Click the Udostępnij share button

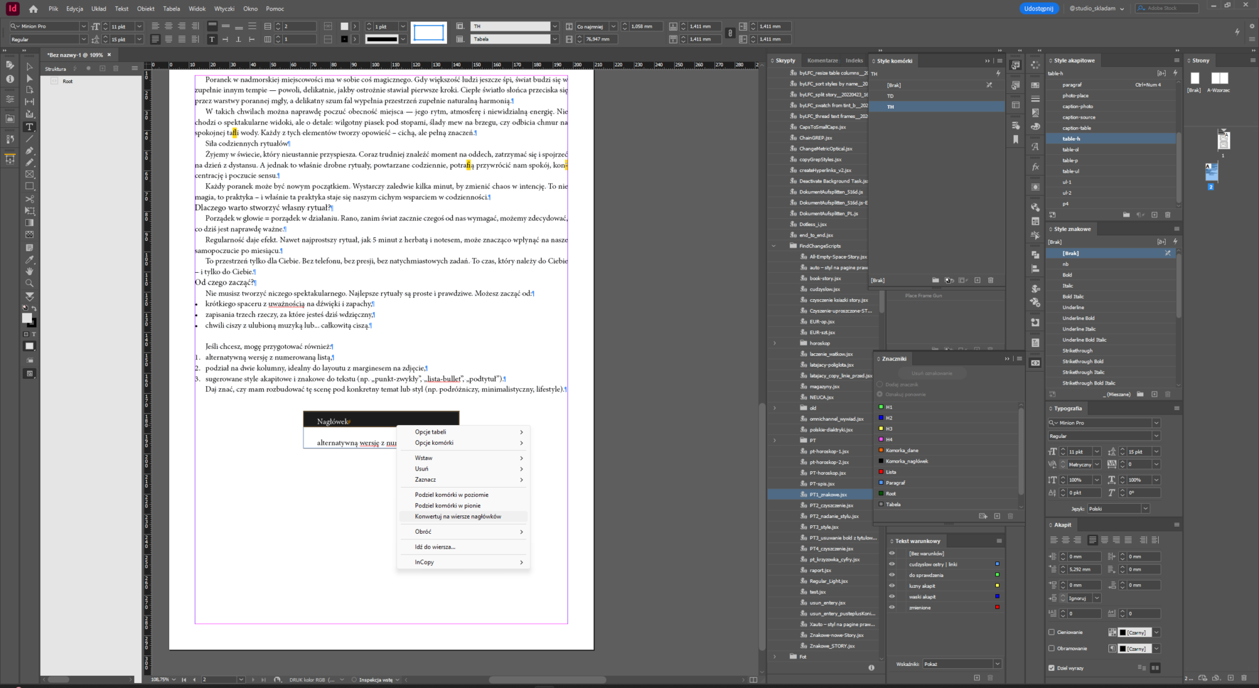1039,9
